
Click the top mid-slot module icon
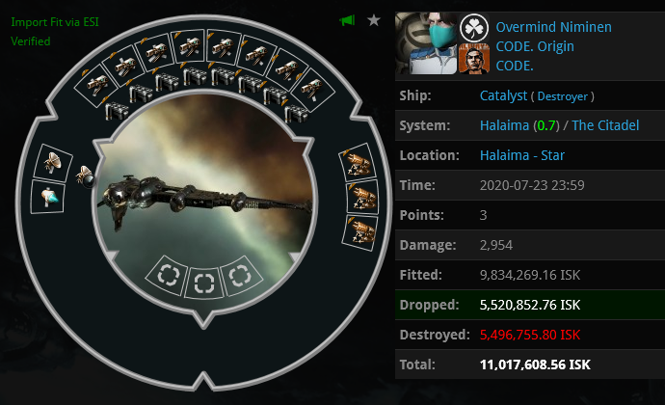(x=53, y=163)
